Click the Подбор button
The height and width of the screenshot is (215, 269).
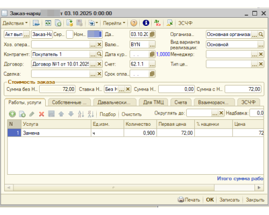coord(108,114)
